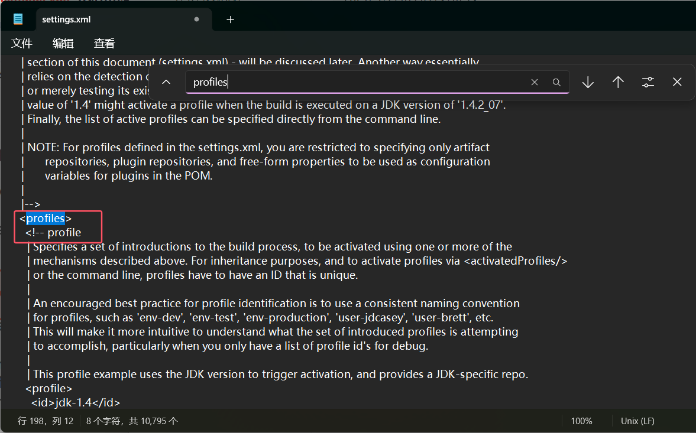Image resolution: width=696 pixels, height=433 pixels.
Task: Click the line and column indicator
Action: coord(46,421)
